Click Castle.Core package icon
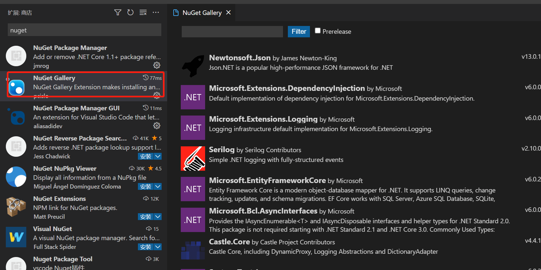Screen dimensions: 541x270 (193, 250)
